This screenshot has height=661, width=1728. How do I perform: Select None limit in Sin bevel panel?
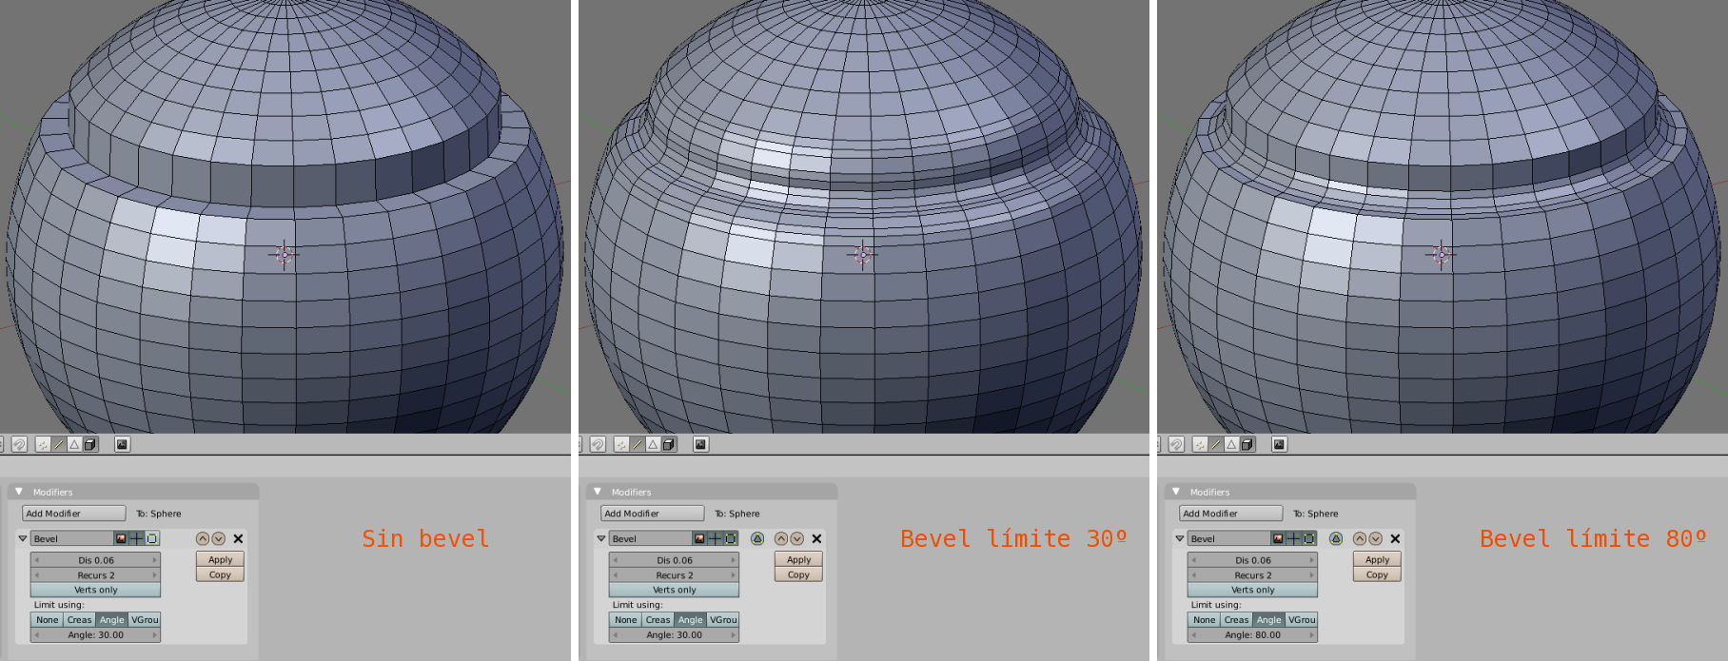[47, 619]
